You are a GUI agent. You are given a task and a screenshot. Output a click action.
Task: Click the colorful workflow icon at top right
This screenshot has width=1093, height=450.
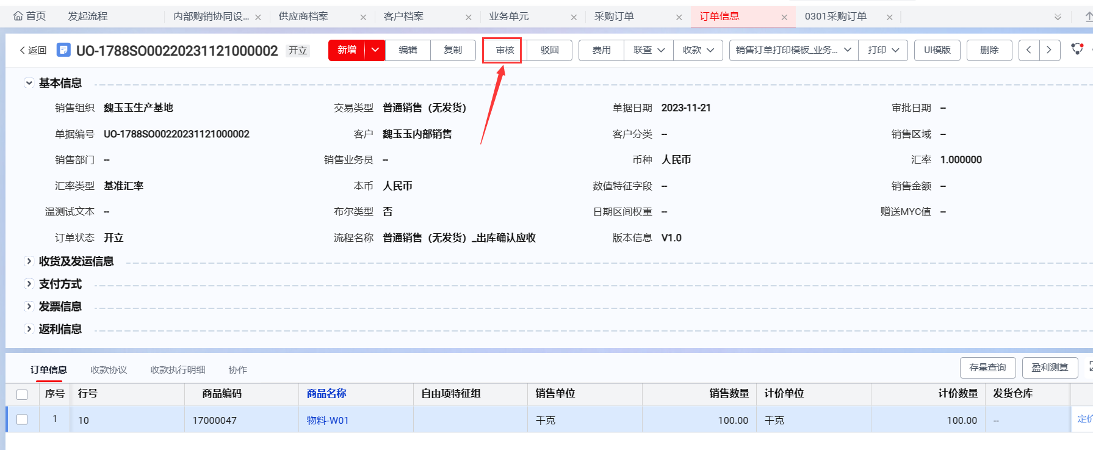(1077, 49)
